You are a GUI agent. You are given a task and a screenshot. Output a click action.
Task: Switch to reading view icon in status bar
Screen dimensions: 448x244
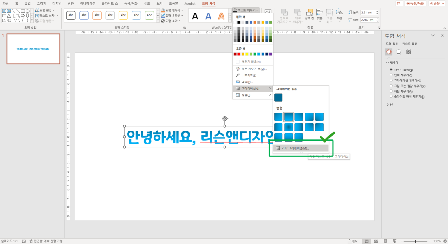pyautogui.click(x=385, y=241)
